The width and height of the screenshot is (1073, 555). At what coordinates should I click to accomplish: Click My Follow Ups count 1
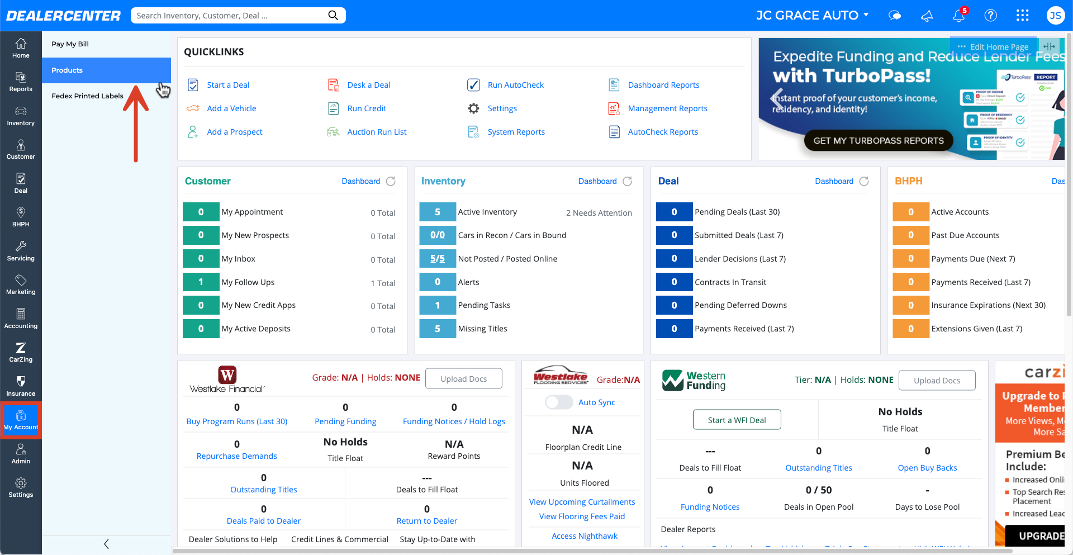[x=201, y=282]
